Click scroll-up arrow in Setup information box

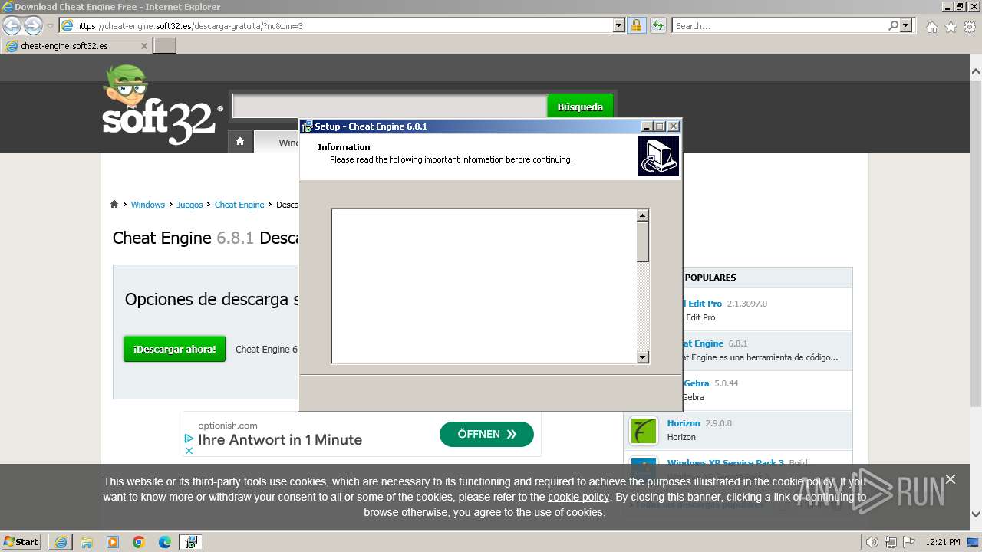(643, 215)
